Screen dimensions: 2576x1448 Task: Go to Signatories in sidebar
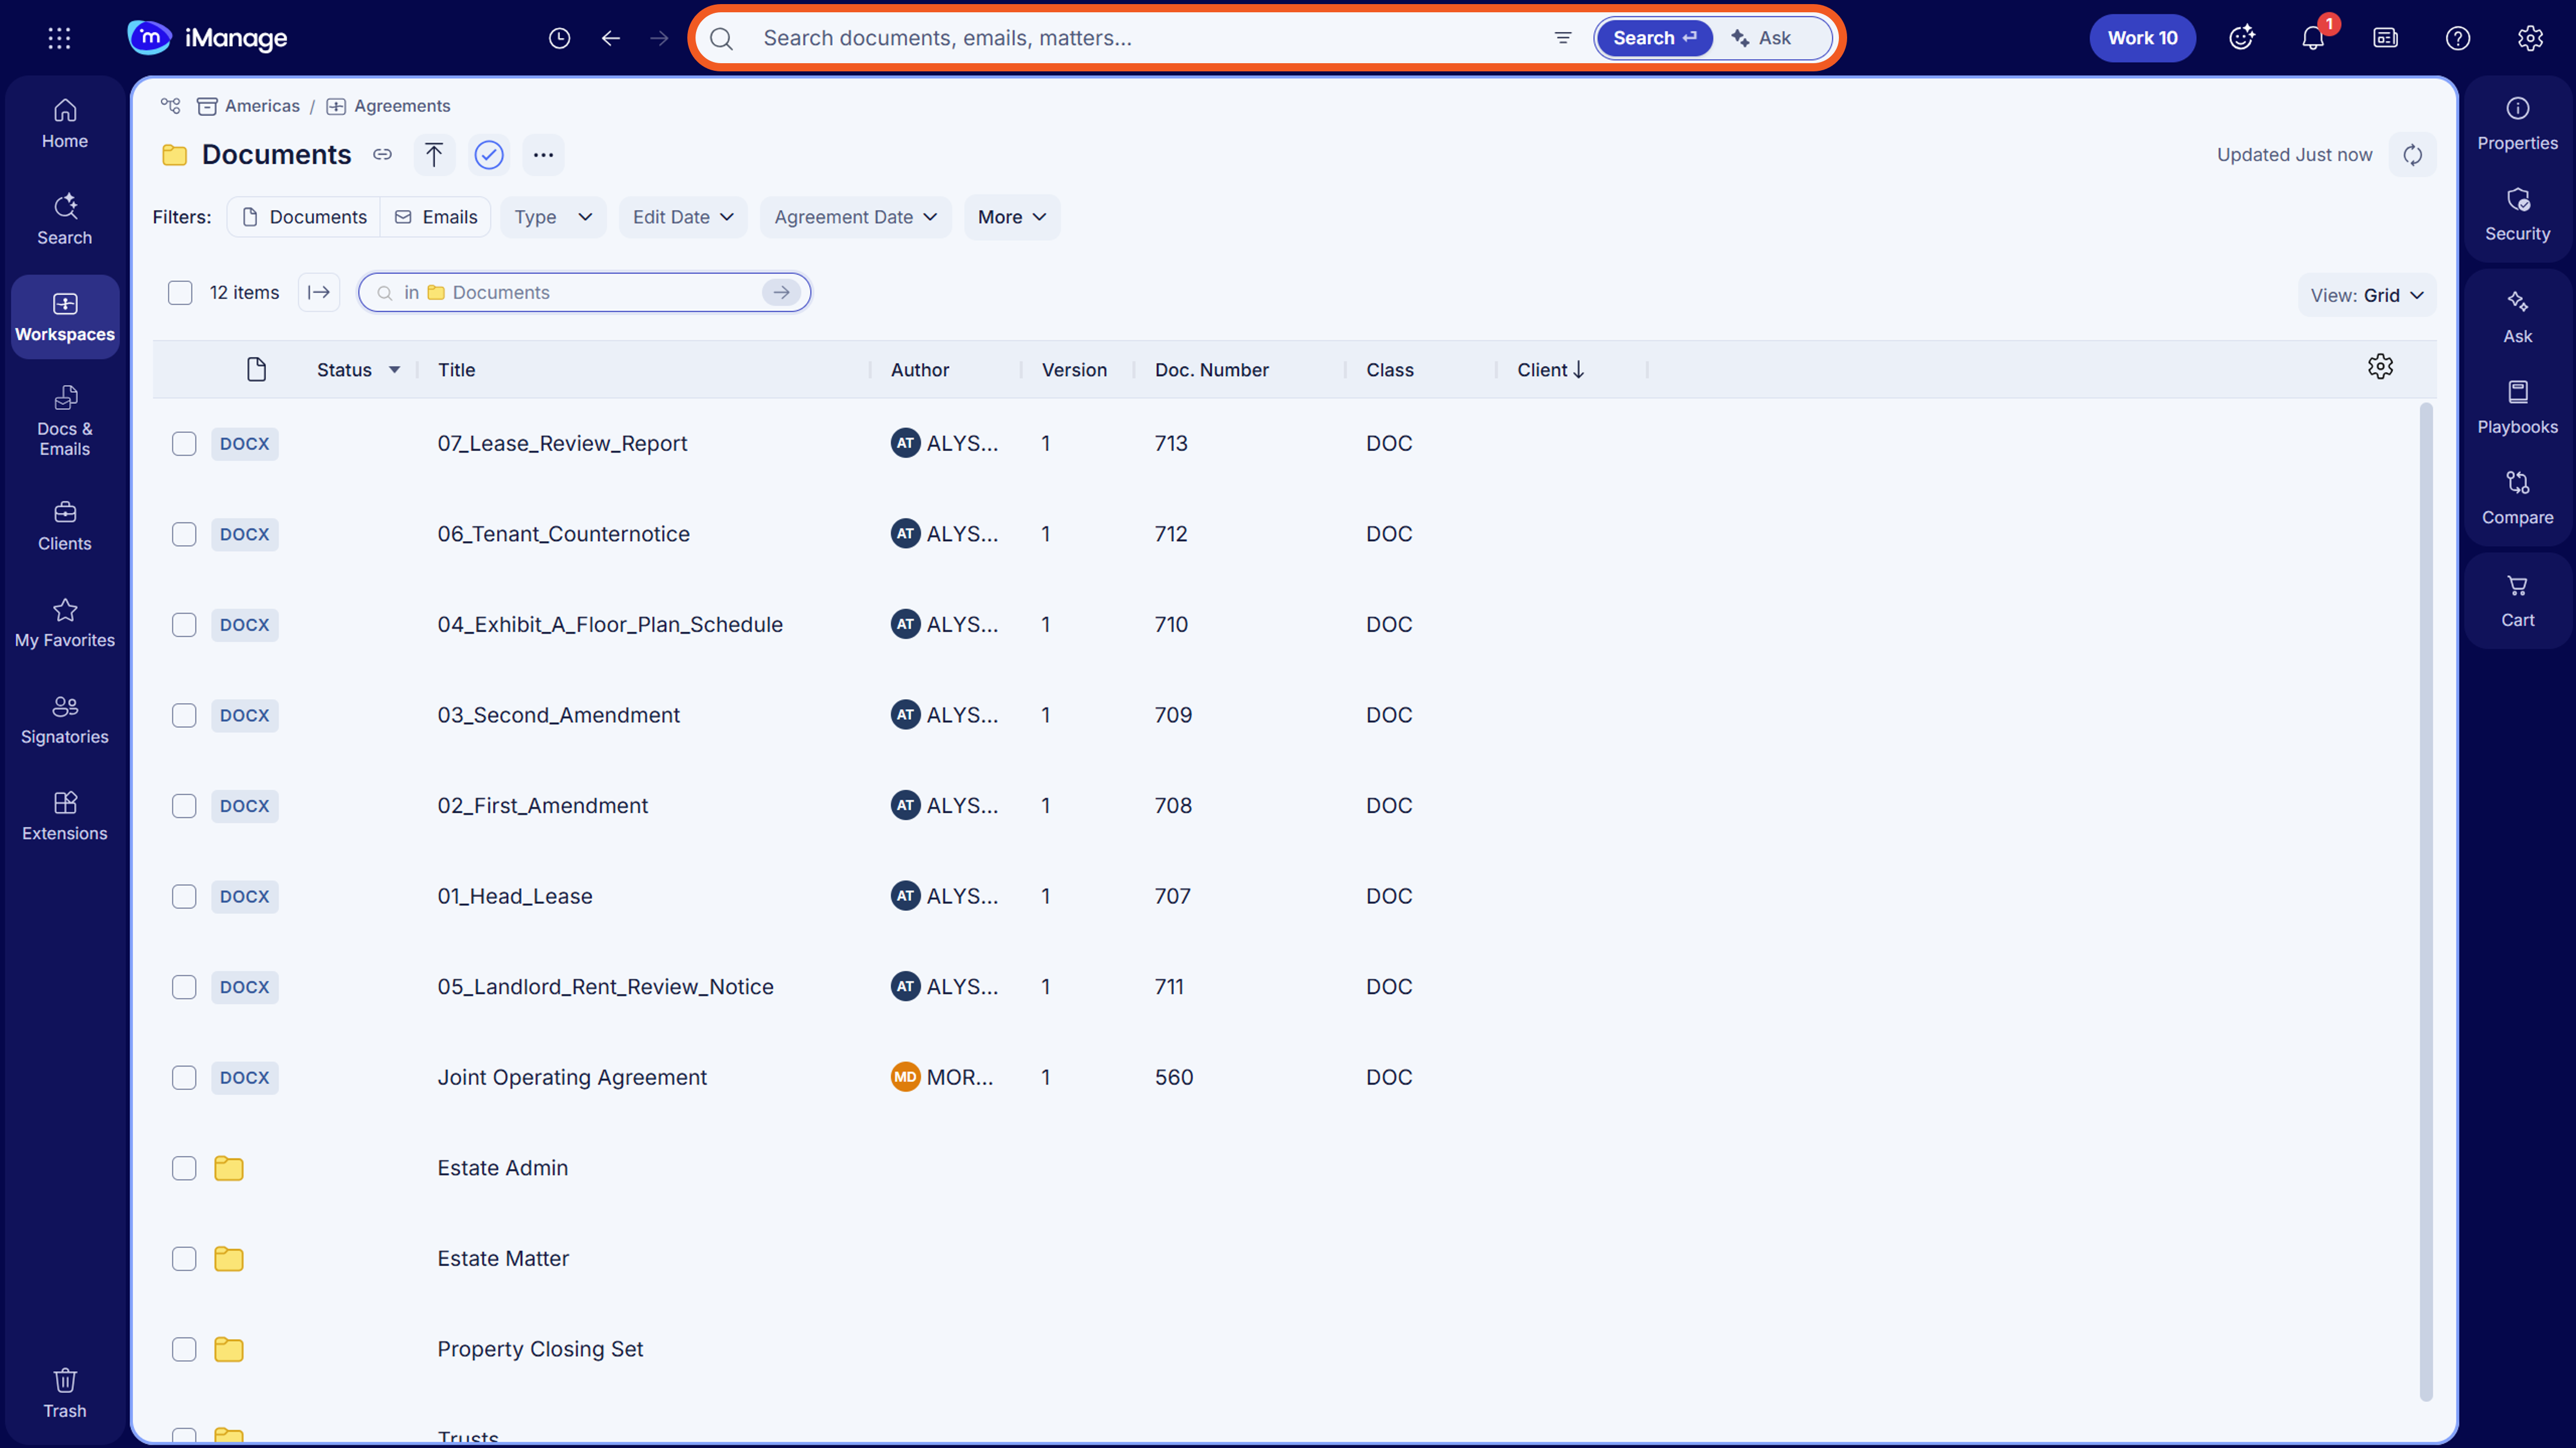coord(65,721)
